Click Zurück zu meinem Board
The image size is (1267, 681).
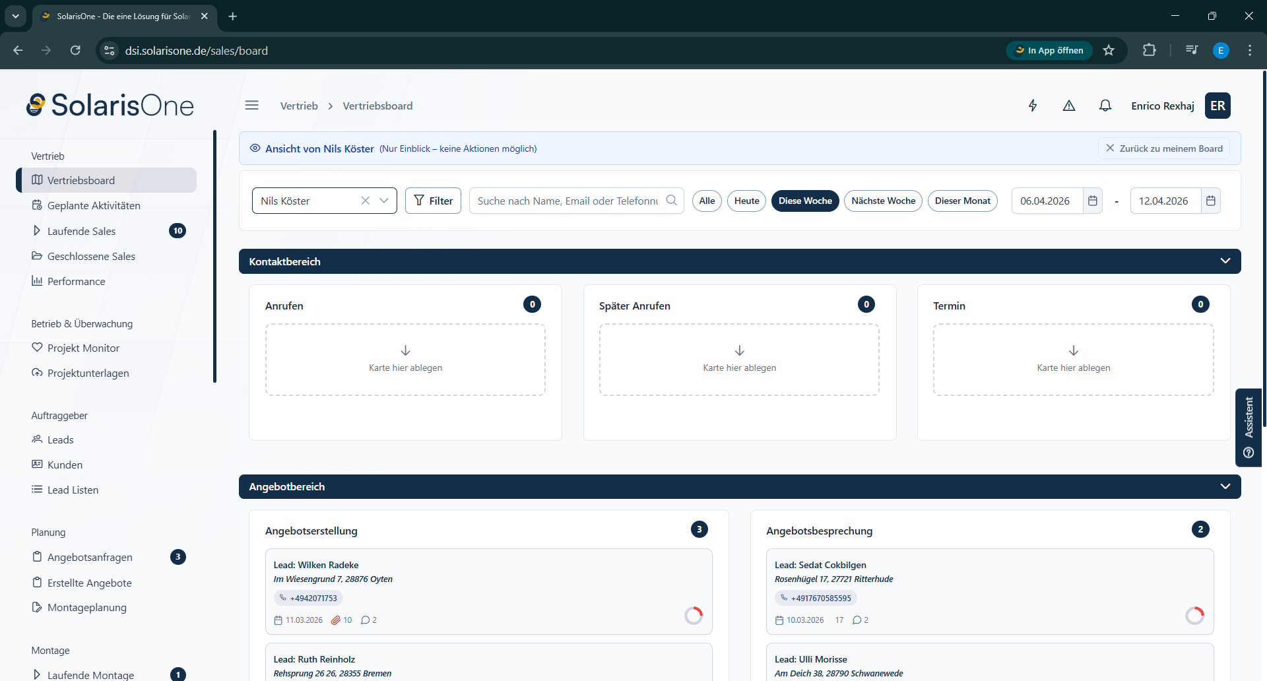click(1165, 148)
